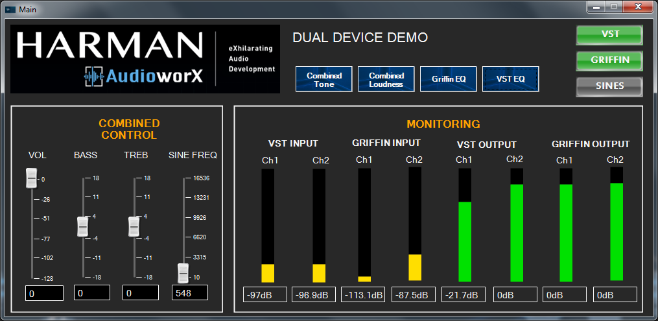This screenshot has height=321, width=658.
Task: Minimize the Main window
Action: (596, 6)
